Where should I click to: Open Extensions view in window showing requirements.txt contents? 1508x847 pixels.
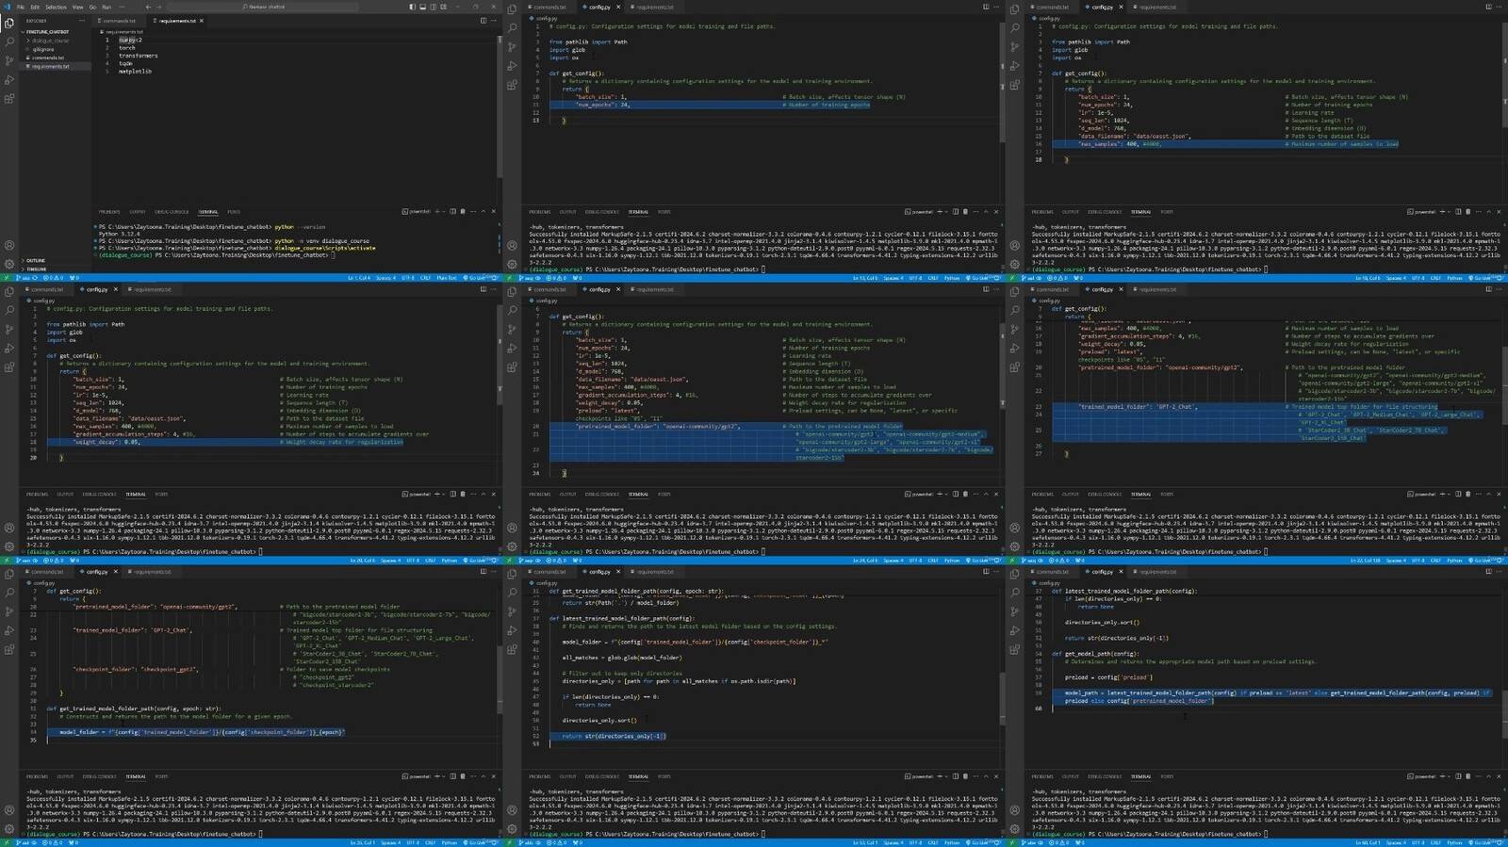coord(9,98)
